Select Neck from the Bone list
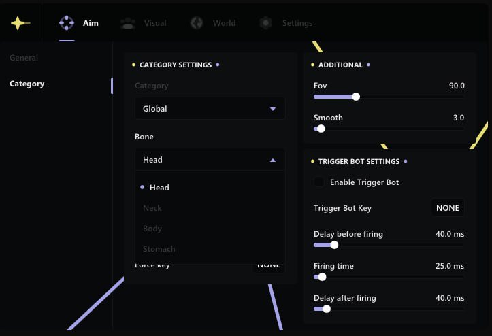The width and height of the screenshot is (492, 336). click(x=152, y=208)
